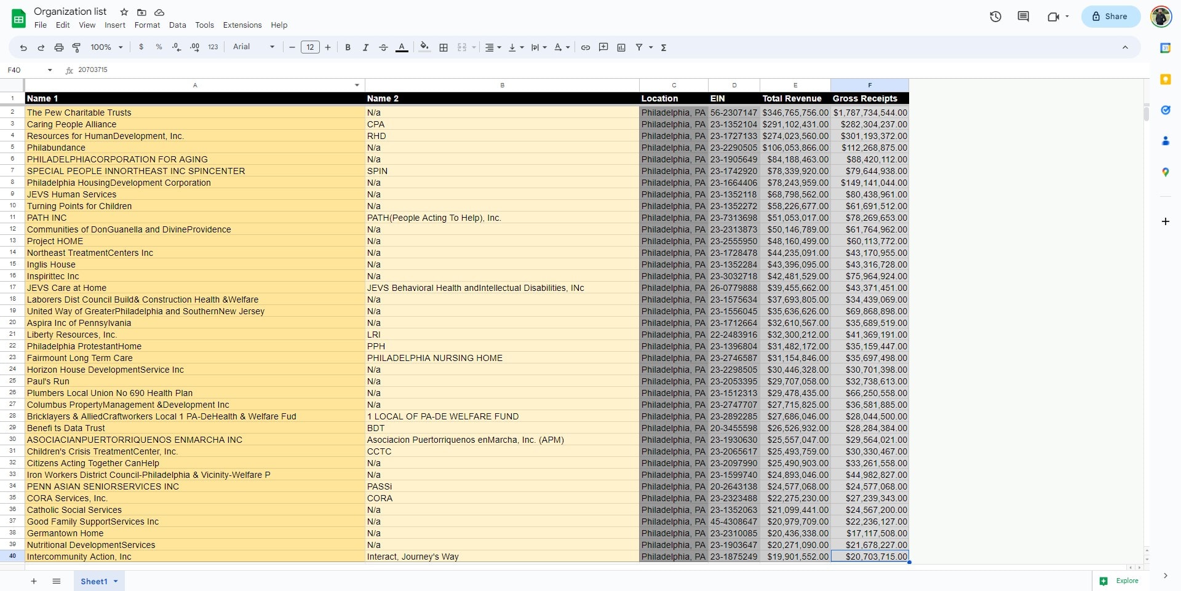Open the Tools menu
The image size is (1181, 591).
[205, 25]
